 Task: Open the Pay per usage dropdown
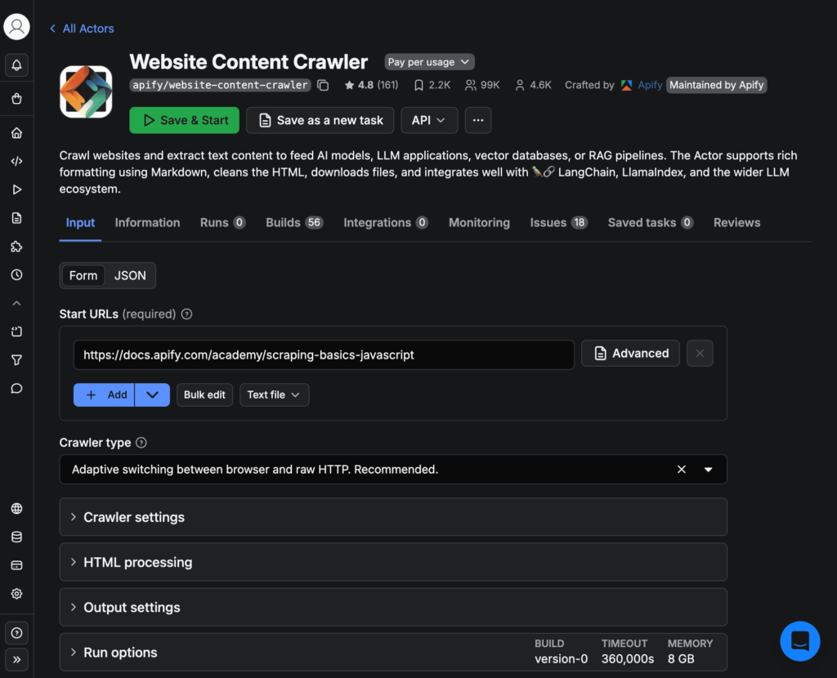pos(428,61)
